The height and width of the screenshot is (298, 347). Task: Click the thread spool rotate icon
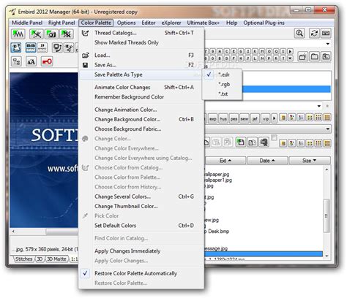57,47
